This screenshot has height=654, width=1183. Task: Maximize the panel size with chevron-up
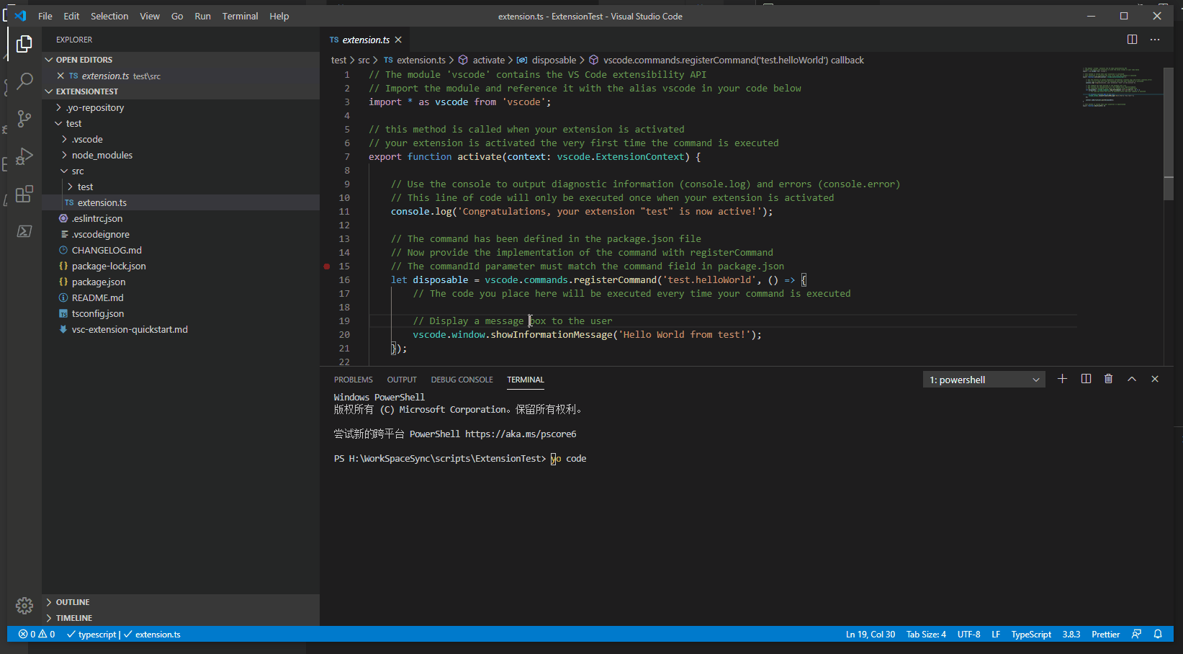click(x=1132, y=379)
